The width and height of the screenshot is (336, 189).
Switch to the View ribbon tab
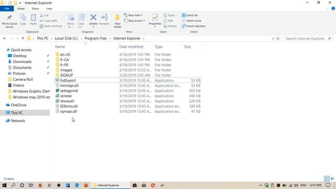tap(49, 8)
